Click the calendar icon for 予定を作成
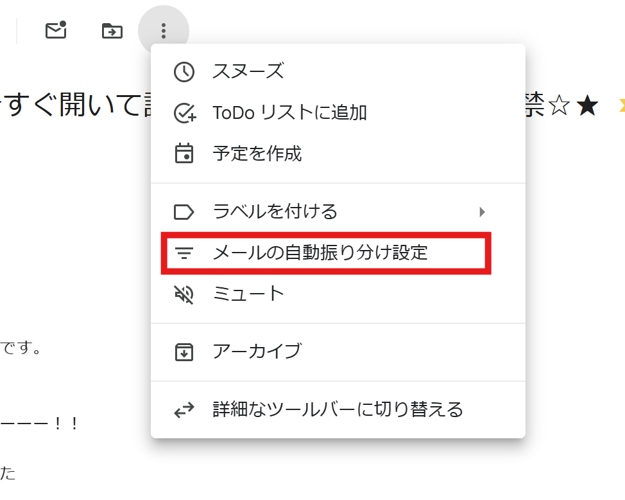 184,154
